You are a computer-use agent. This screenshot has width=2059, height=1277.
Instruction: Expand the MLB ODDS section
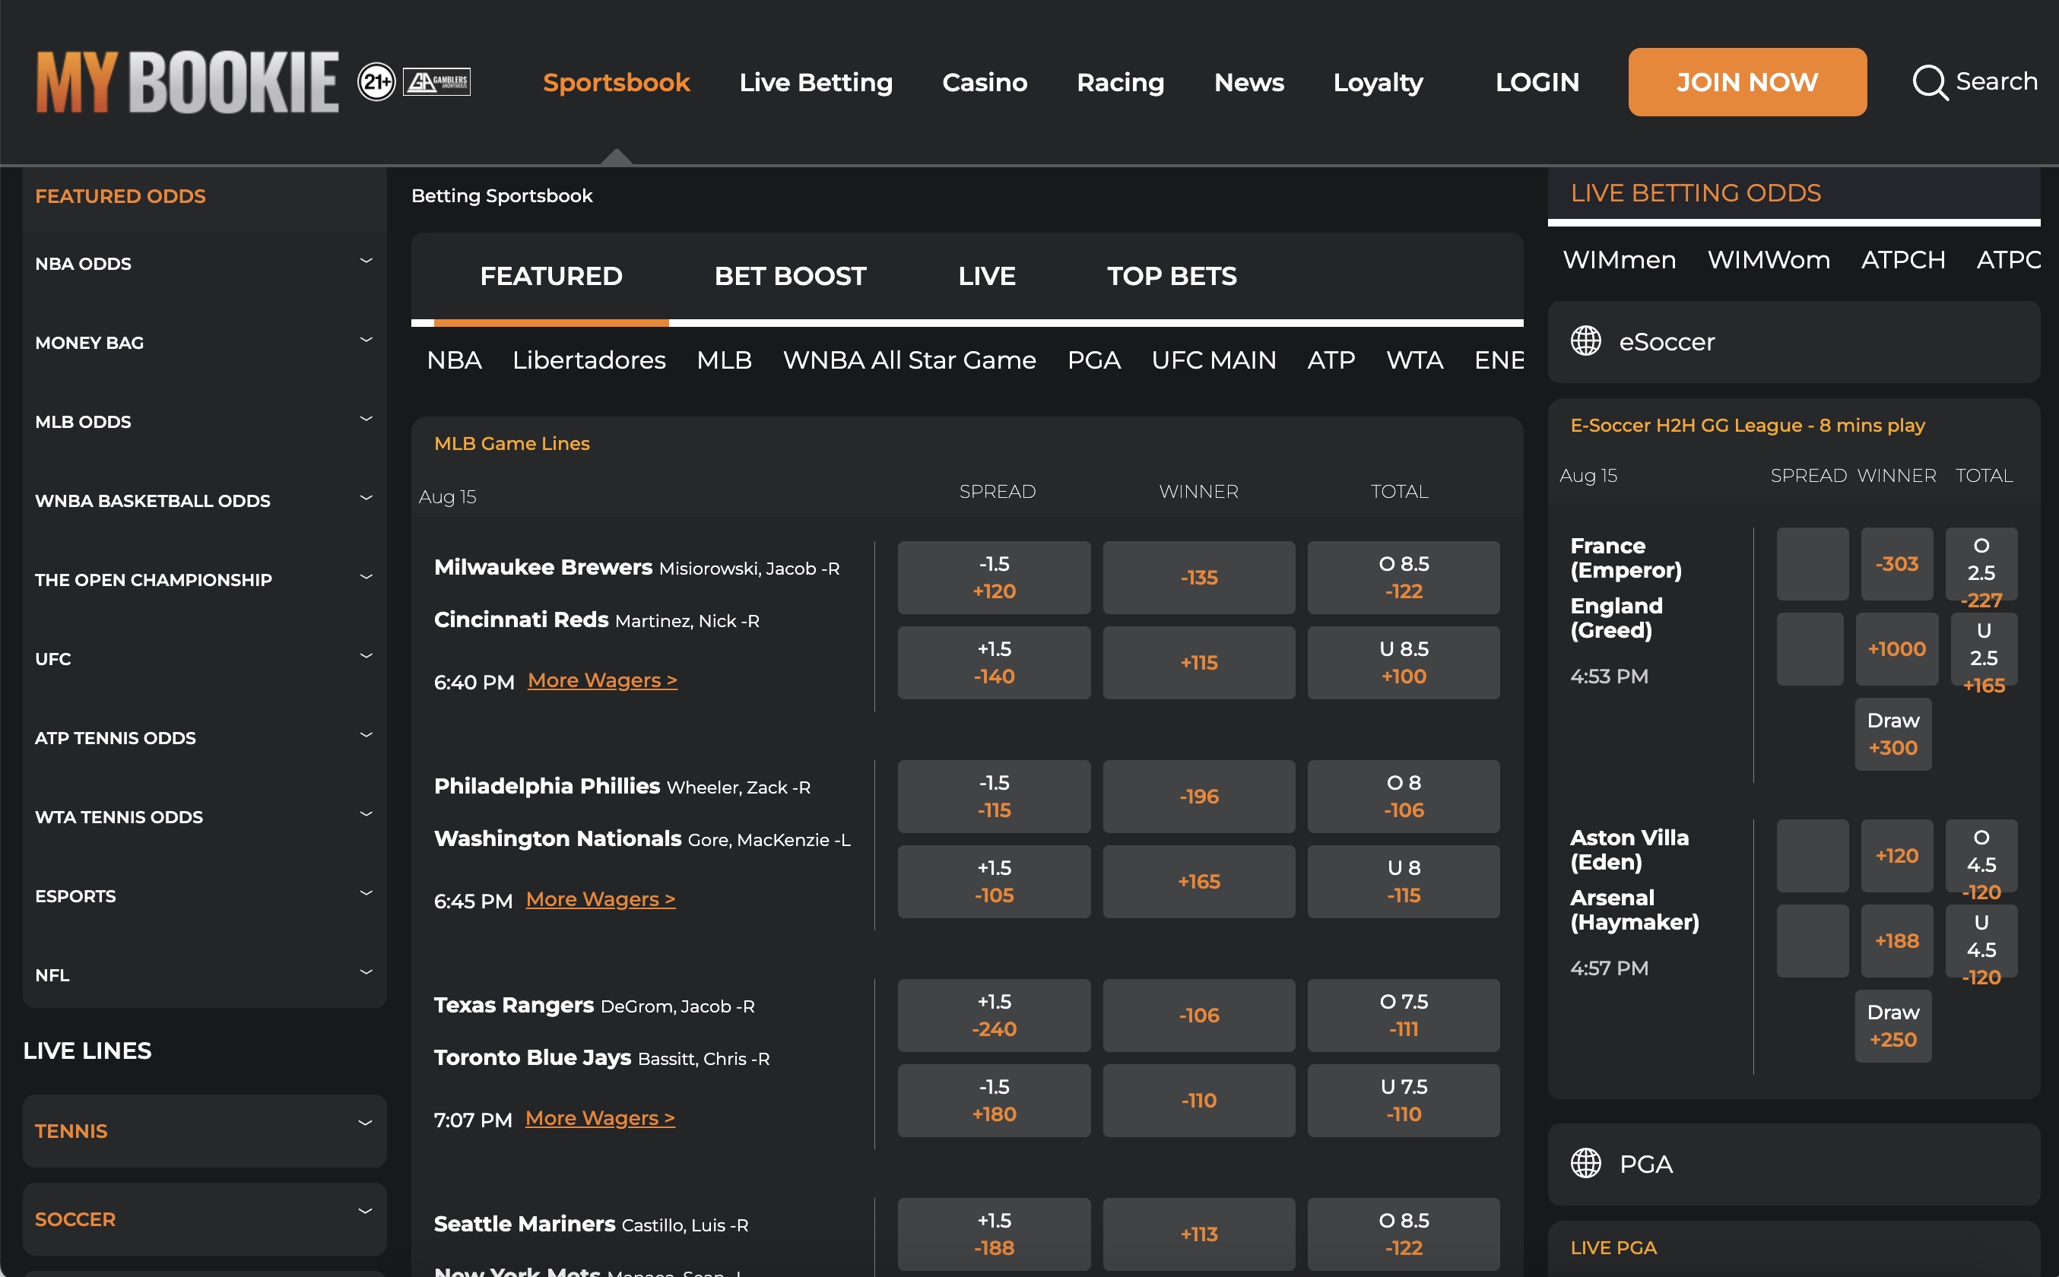(x=205, y=421)
